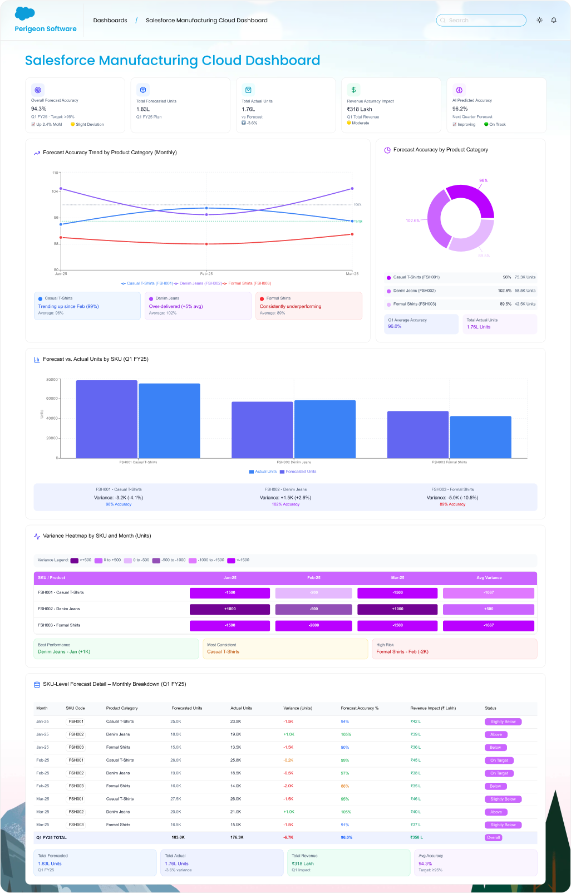Viewport: 571px width, 893px height.
Task: Click the database icon beside SKU-Level Forecast Detail
Action: (37, 684)
